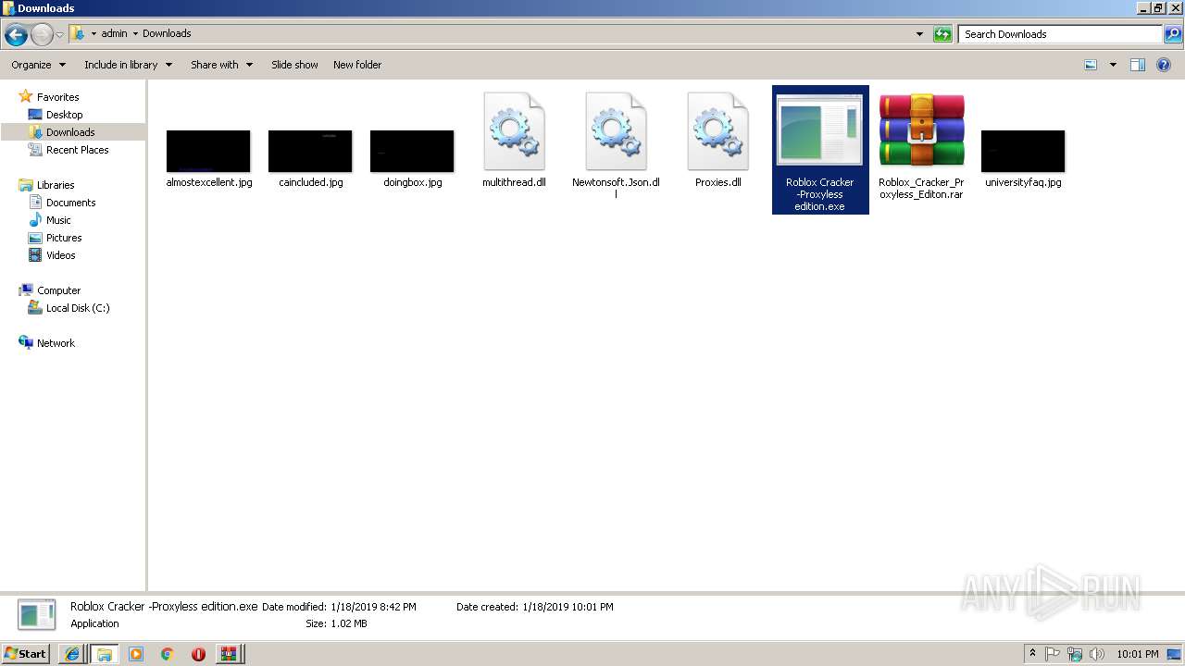Image resolution: width=1185 pixels, height=666 pixels.
Task: Open the address bar history dropdown
Action: pyautogui.click(x=919, y=34)
